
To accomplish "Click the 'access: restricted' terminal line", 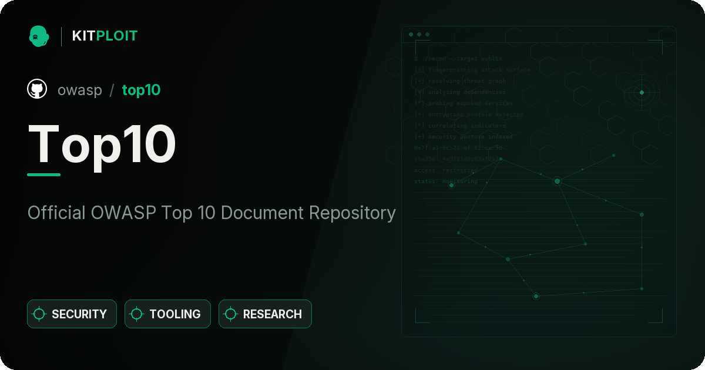I will pos(446,170).
